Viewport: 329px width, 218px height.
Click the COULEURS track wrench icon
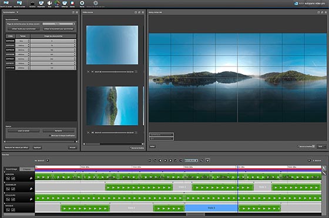tap(31, 199)
